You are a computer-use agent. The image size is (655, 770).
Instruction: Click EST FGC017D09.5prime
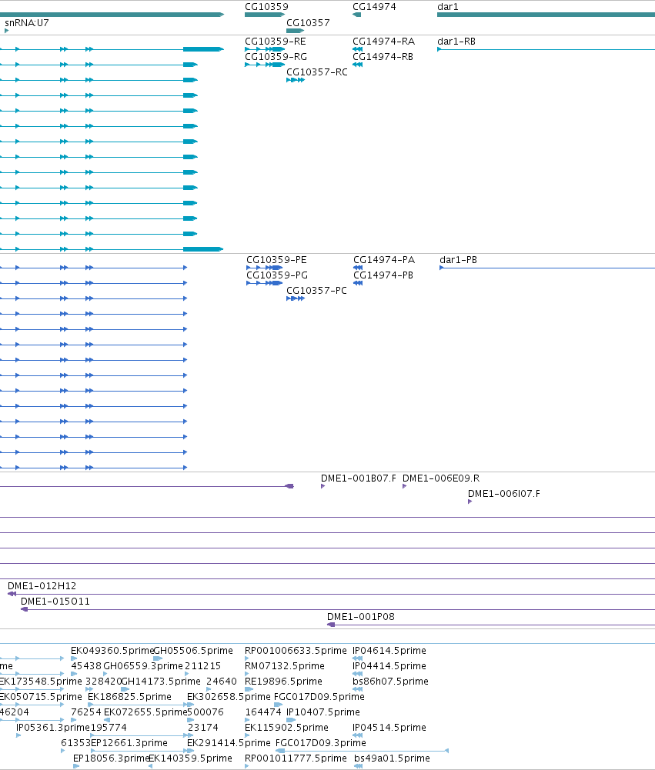point(319,698)
